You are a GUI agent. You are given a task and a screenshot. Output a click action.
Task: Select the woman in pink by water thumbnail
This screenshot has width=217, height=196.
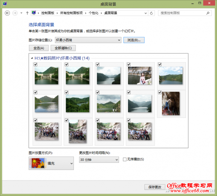pyautogui.click(x=140, y=76)
